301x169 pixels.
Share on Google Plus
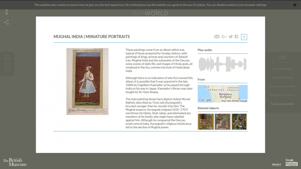pos(224,37)
